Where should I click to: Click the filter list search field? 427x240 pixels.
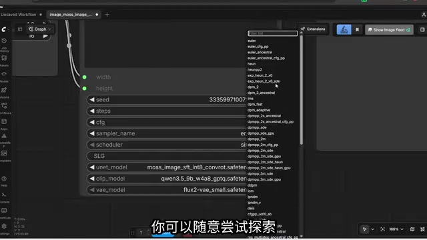tap(273, 33)
